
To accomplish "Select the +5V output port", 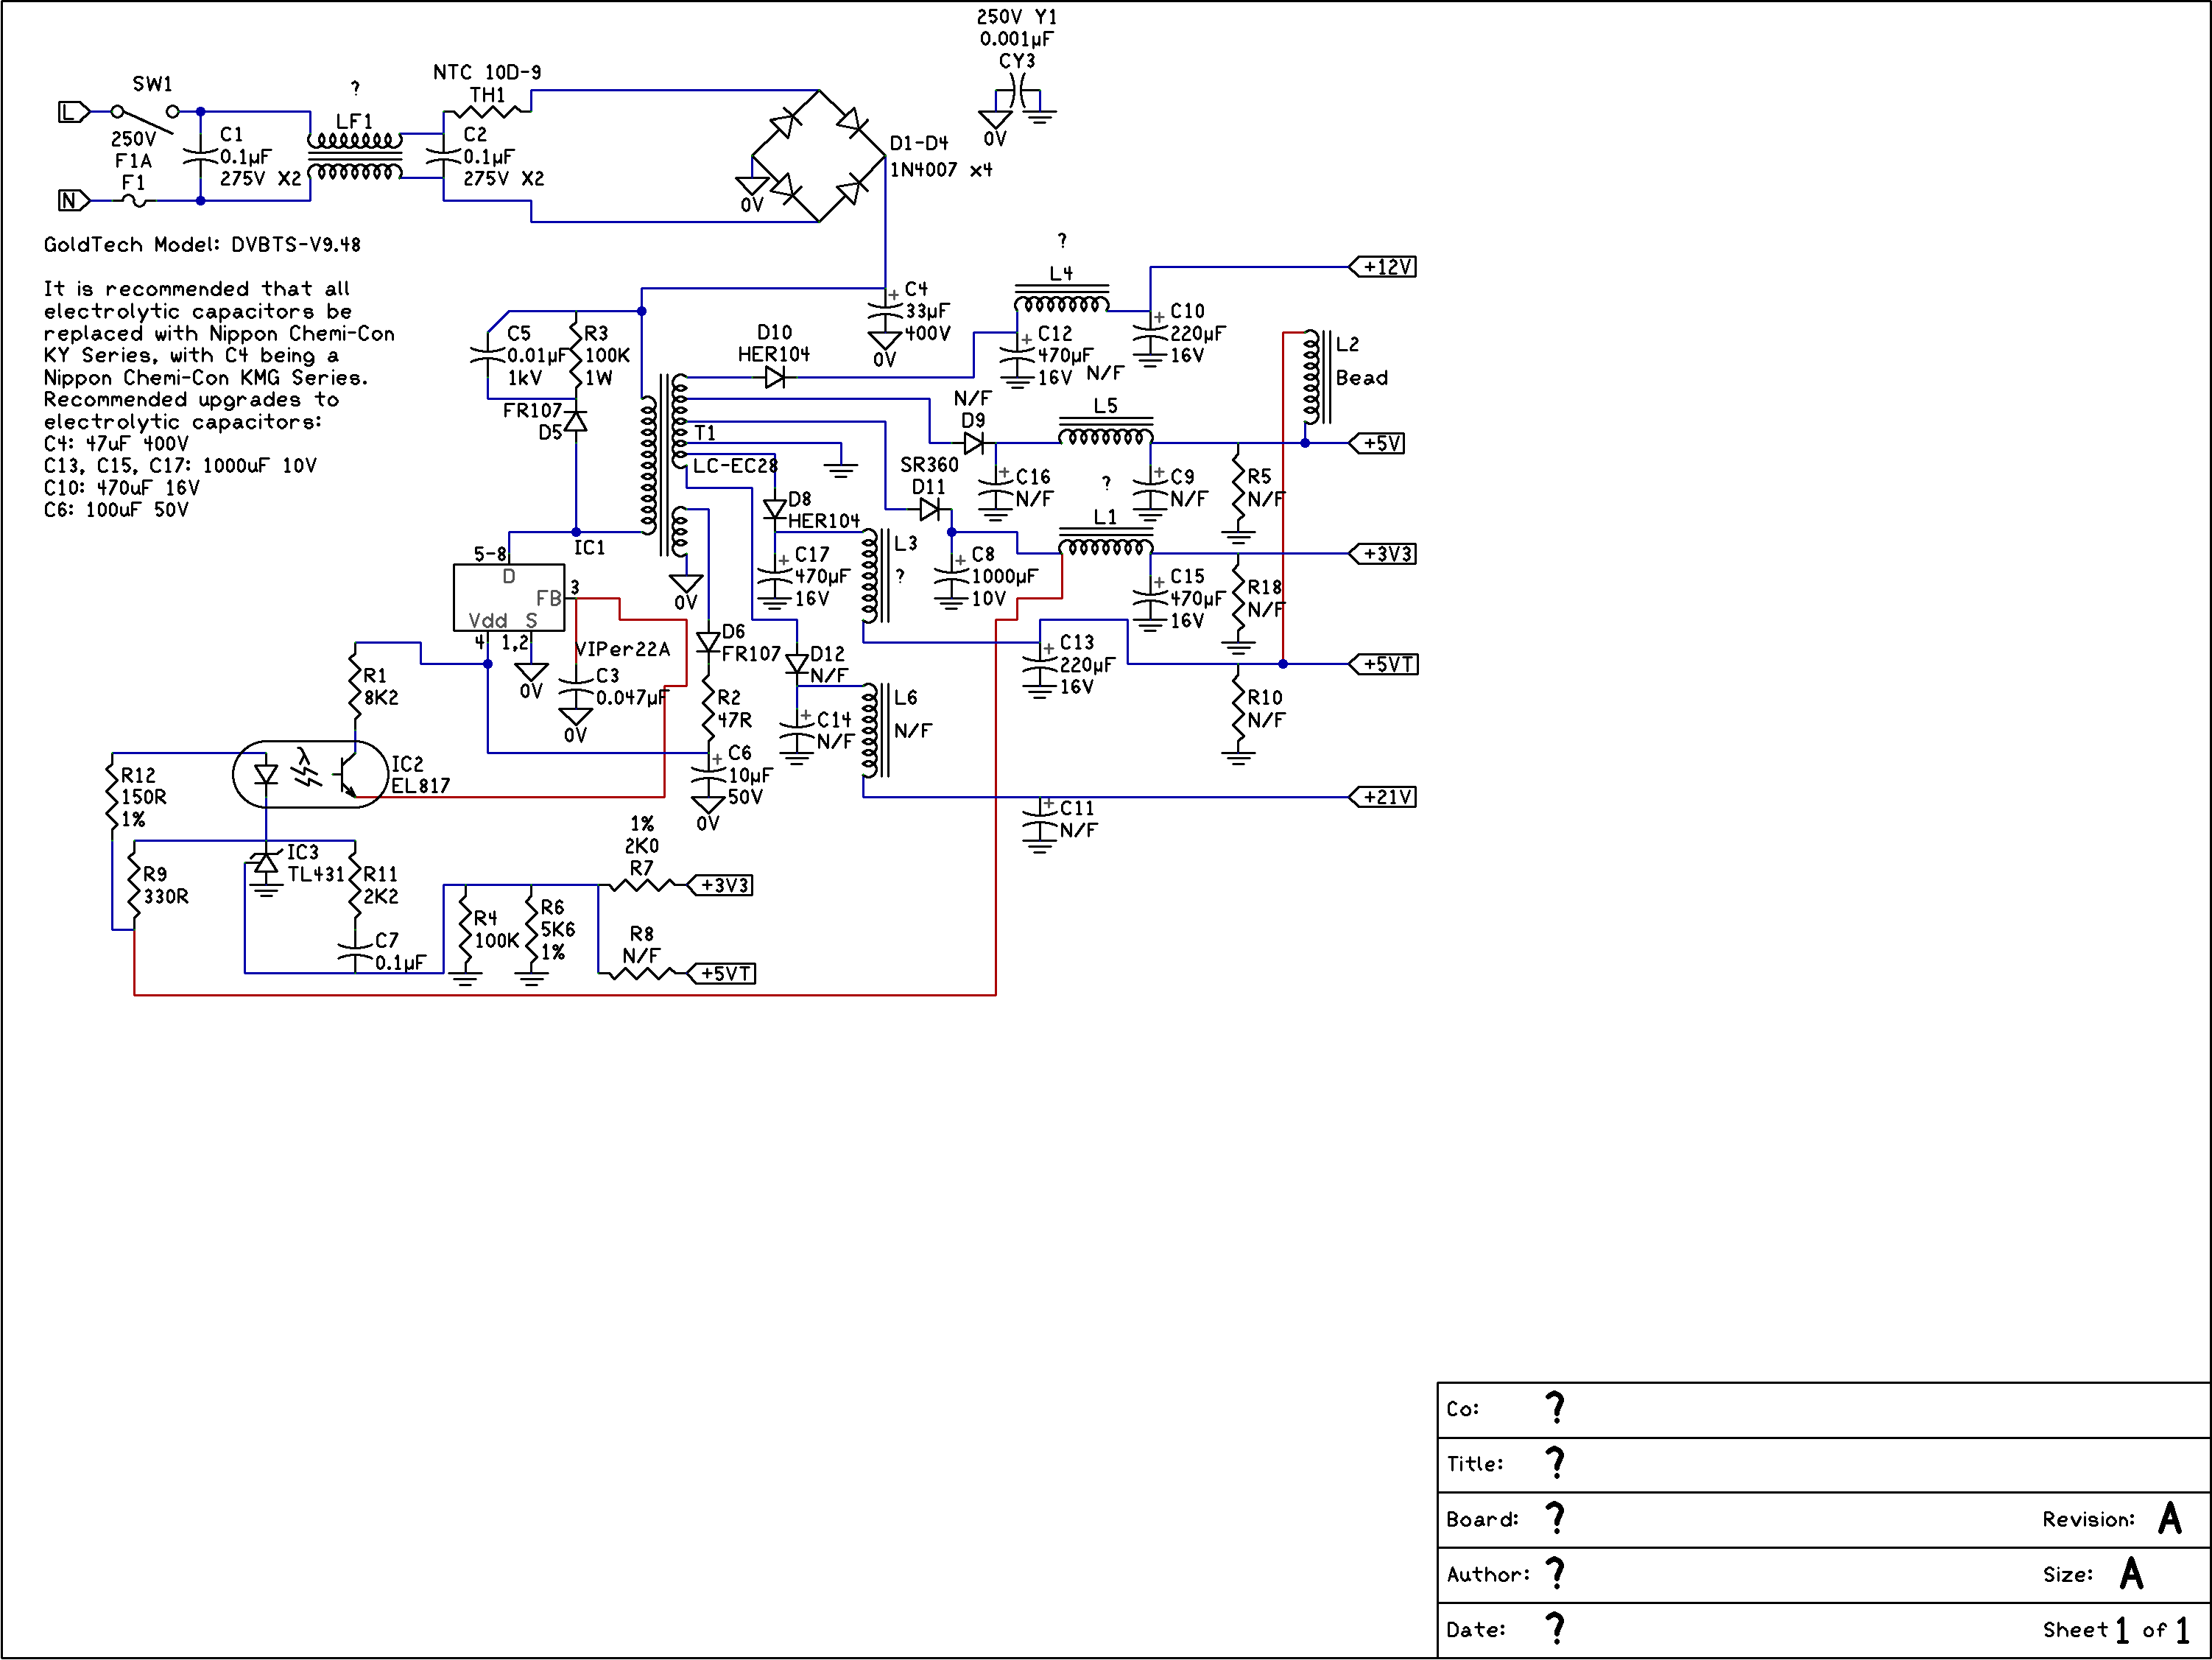I will coord(1377,443).
